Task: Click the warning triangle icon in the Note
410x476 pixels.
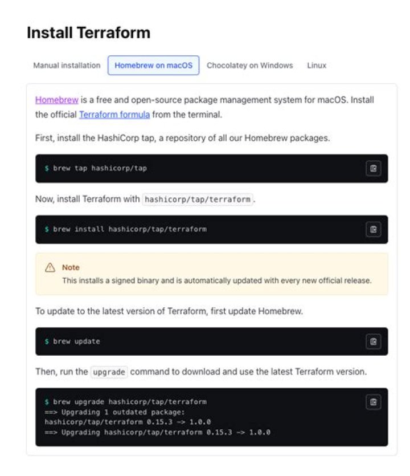Action: [x=50, y=267]
